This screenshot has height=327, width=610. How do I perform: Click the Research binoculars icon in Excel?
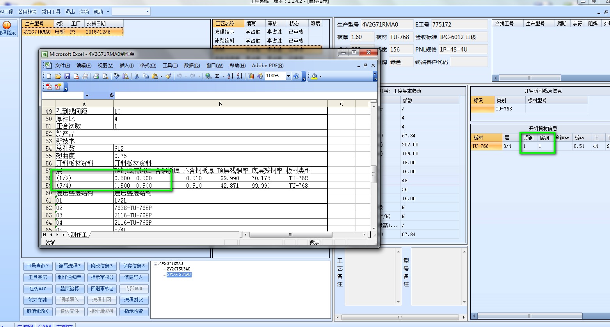126,76
